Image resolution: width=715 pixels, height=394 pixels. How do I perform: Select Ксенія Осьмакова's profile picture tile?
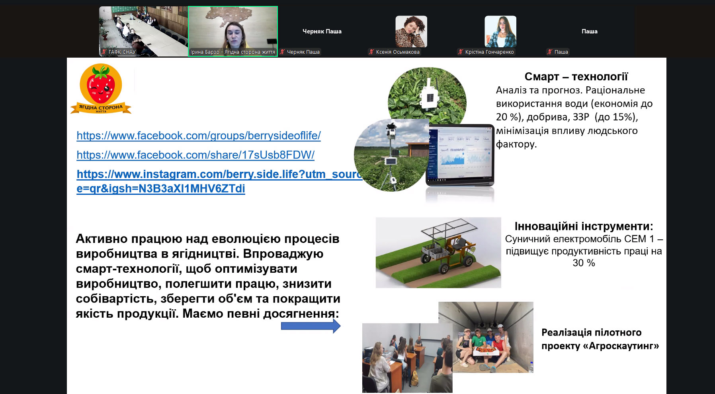point(411,31)
